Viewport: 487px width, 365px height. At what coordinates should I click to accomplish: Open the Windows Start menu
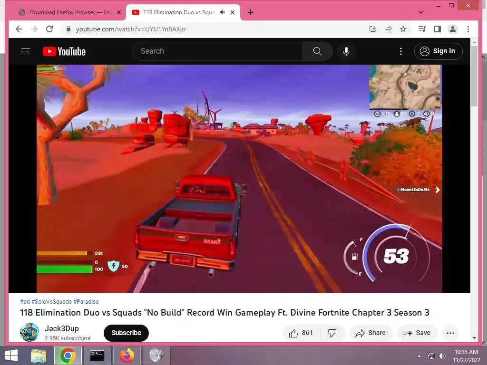point(11,355)
